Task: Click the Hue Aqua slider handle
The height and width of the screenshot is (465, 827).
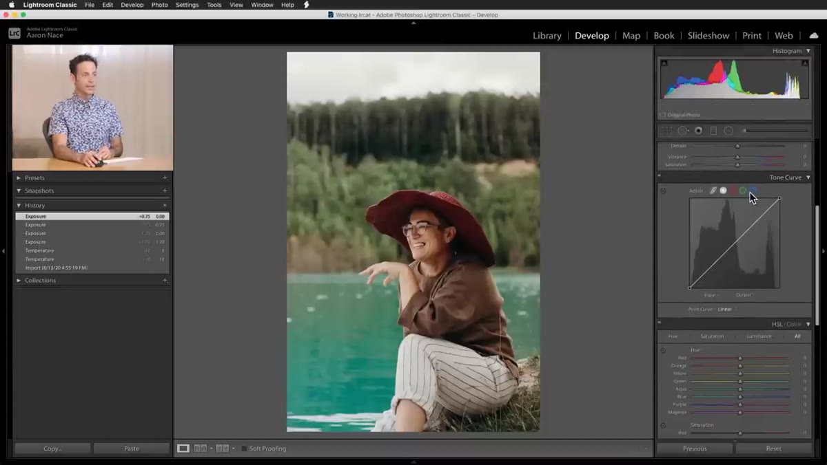Action: (740, 389)
